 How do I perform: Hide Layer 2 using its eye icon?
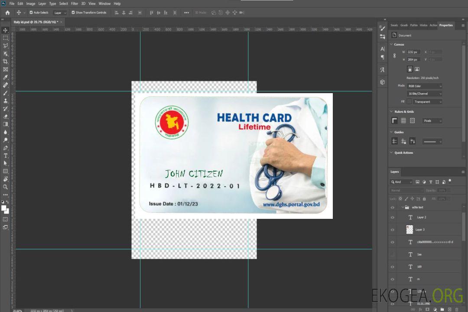393,218
